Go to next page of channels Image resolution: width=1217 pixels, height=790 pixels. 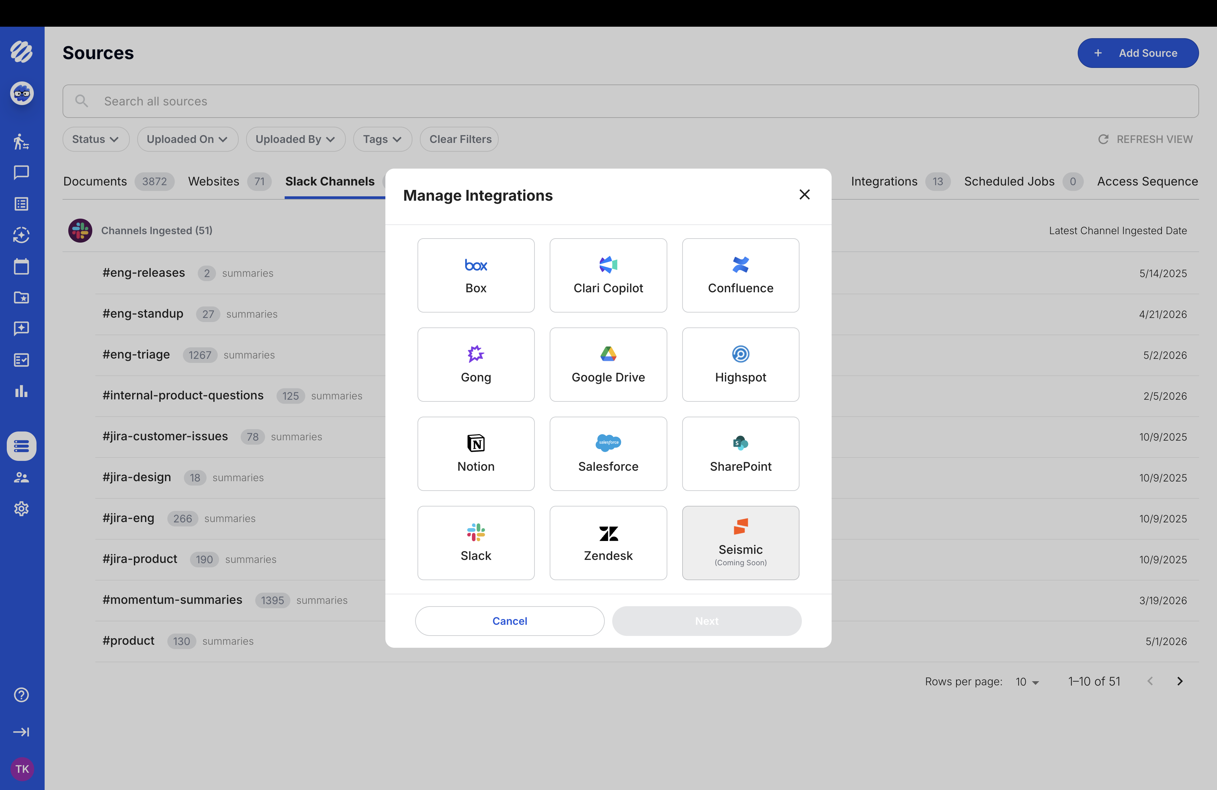[x=1180, y=681]
